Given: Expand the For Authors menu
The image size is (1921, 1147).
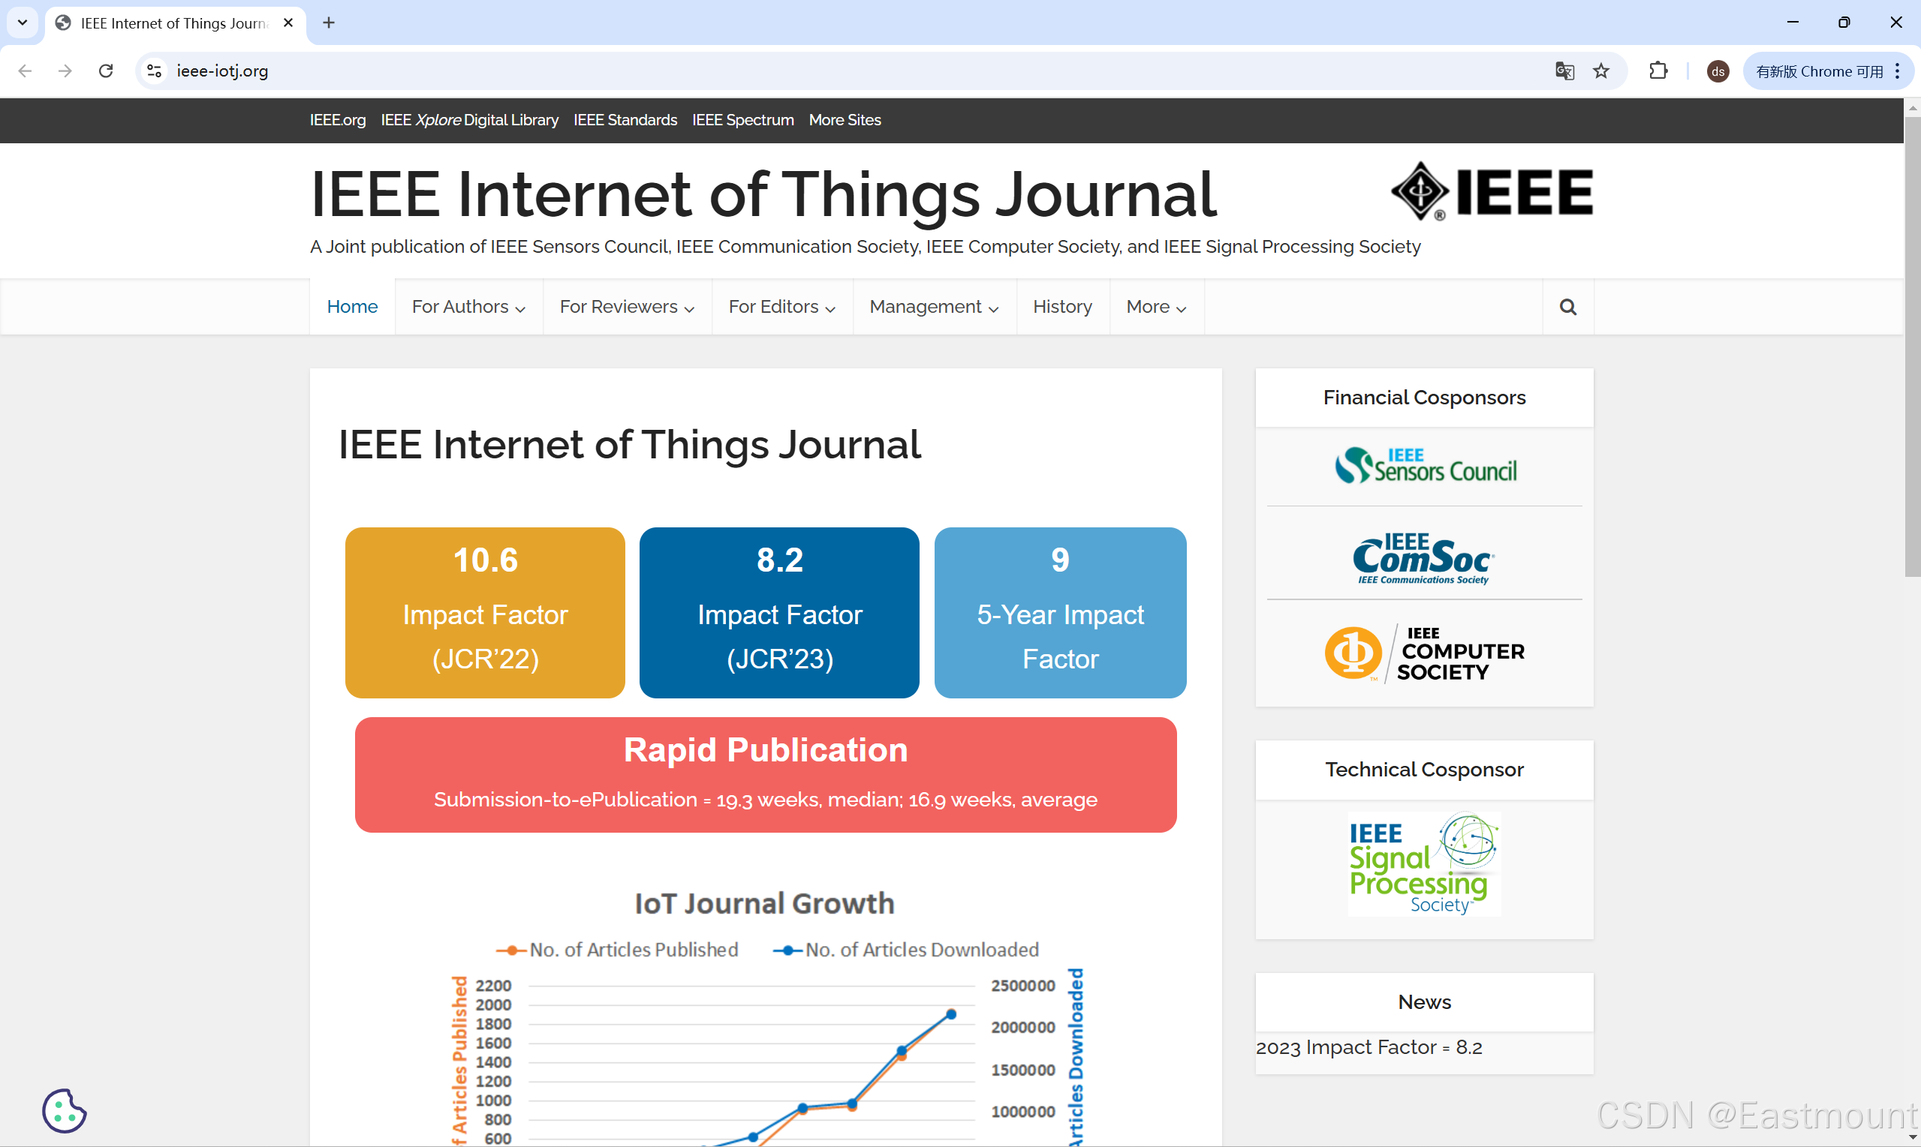Looking at the screenshot, I should coord(468,307).
